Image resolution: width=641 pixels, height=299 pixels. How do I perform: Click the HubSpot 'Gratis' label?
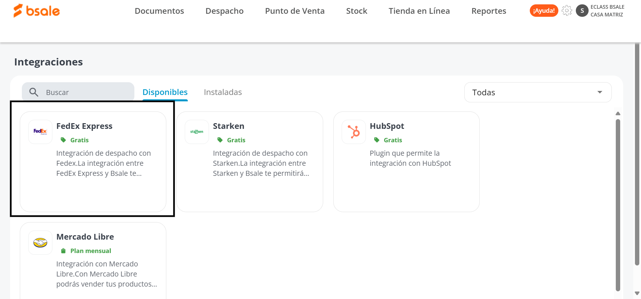[393, 140]
